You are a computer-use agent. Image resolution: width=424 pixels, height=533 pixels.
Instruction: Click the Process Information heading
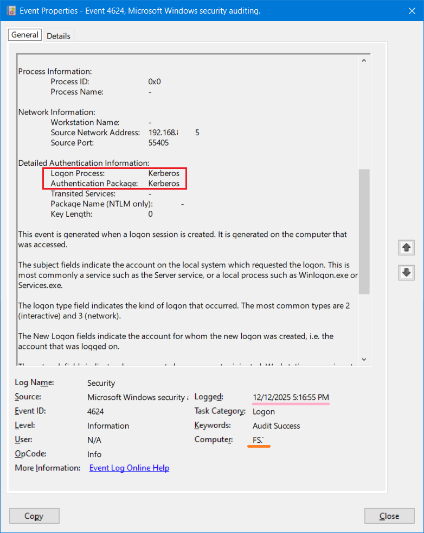(55, 71)
